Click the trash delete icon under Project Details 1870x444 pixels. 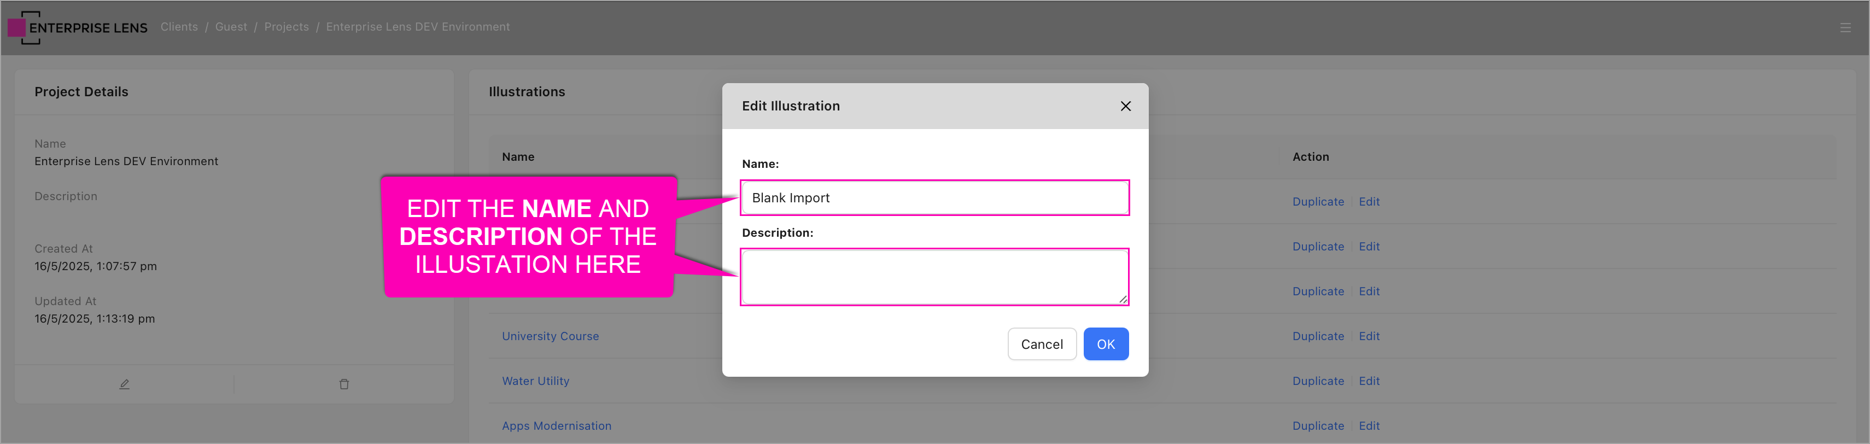tap(344, 384)
